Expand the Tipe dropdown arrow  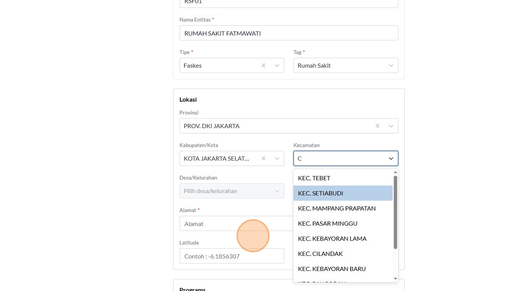277,65
